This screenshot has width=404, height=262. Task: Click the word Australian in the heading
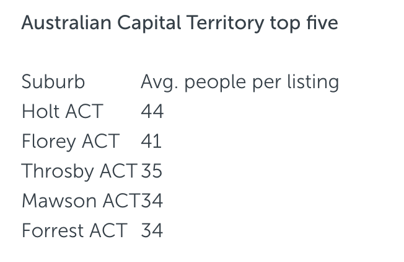(x=66, y=22)
